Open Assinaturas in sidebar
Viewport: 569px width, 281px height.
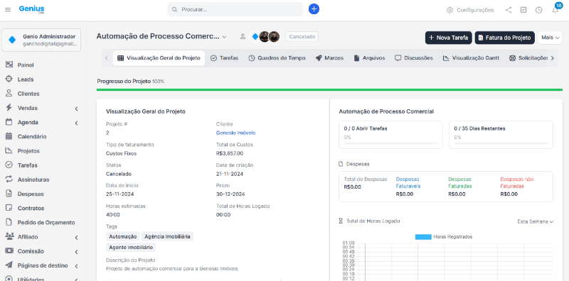coord(33,180)
